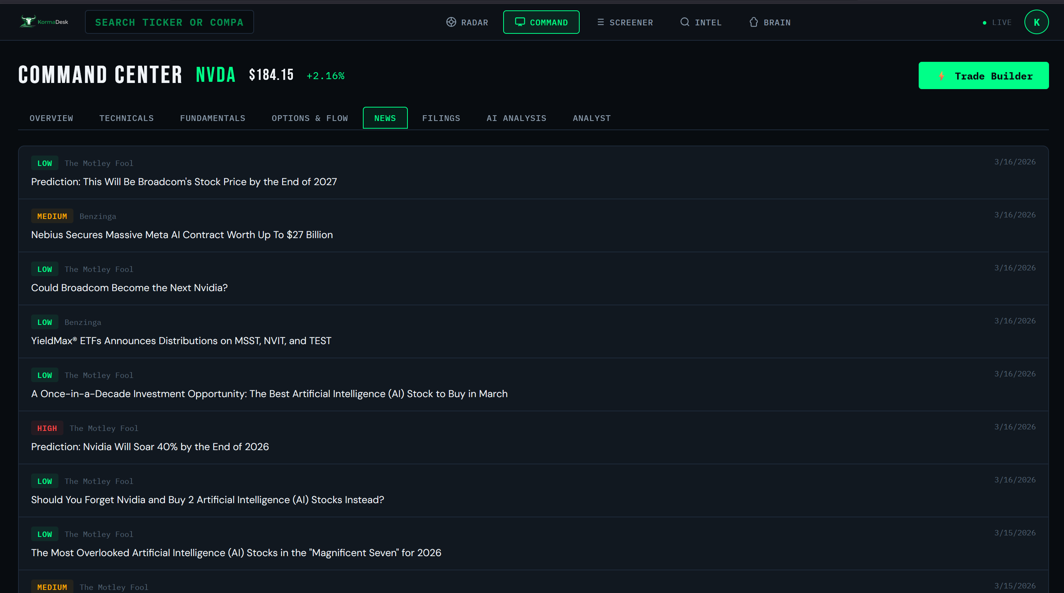Open 'Could Broadcom Become the Next Nvidia?'
Image resolution: width=1064 pixels, height=593 pixels.
pos(129,288)
